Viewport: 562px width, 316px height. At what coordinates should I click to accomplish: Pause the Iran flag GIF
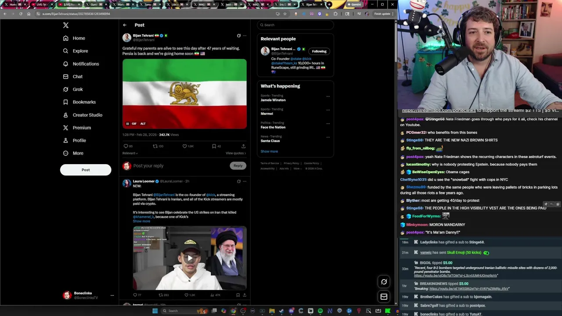[127, 124]
